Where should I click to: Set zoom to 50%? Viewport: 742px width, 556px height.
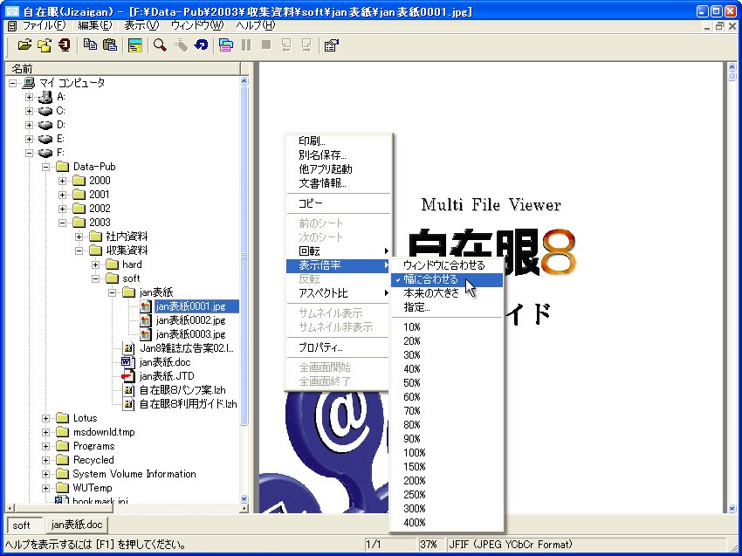pos(446,383)
